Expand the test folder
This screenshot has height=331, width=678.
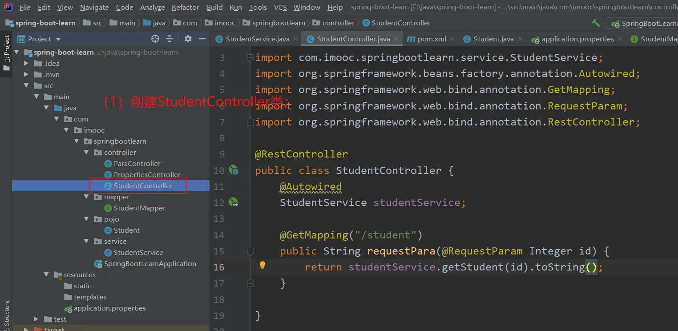pyautogui.click(x=36, y=319)
